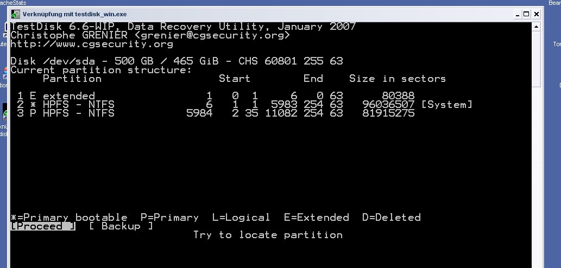Viewport: 561px width, 268px height.
Task: Click the 'Try to locate partition' hint
Action: click(268, 235)
